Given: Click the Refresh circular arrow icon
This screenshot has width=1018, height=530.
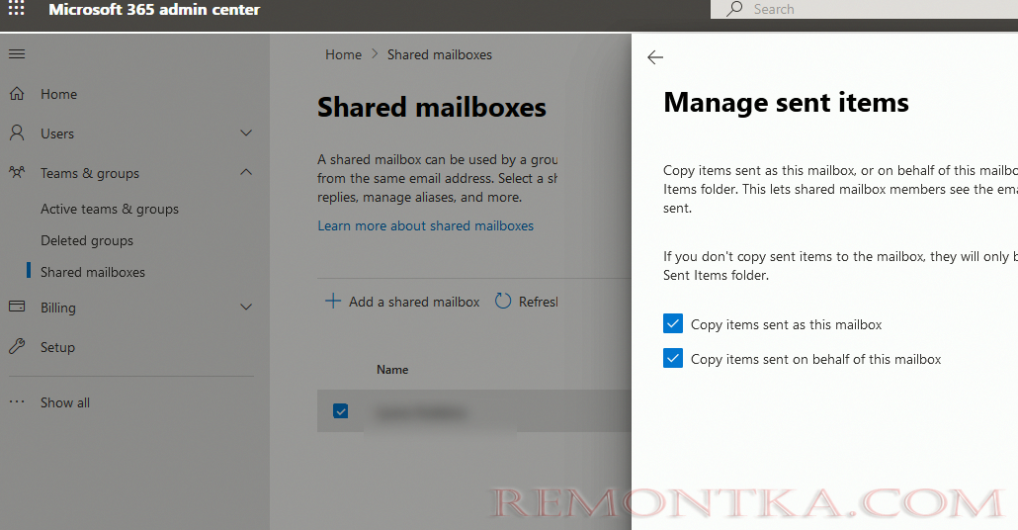Looking at the screenshot, I should 503,301.
